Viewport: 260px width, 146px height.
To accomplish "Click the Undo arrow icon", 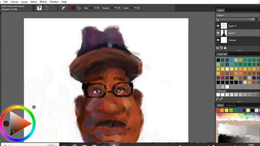I will pos(46,8).
